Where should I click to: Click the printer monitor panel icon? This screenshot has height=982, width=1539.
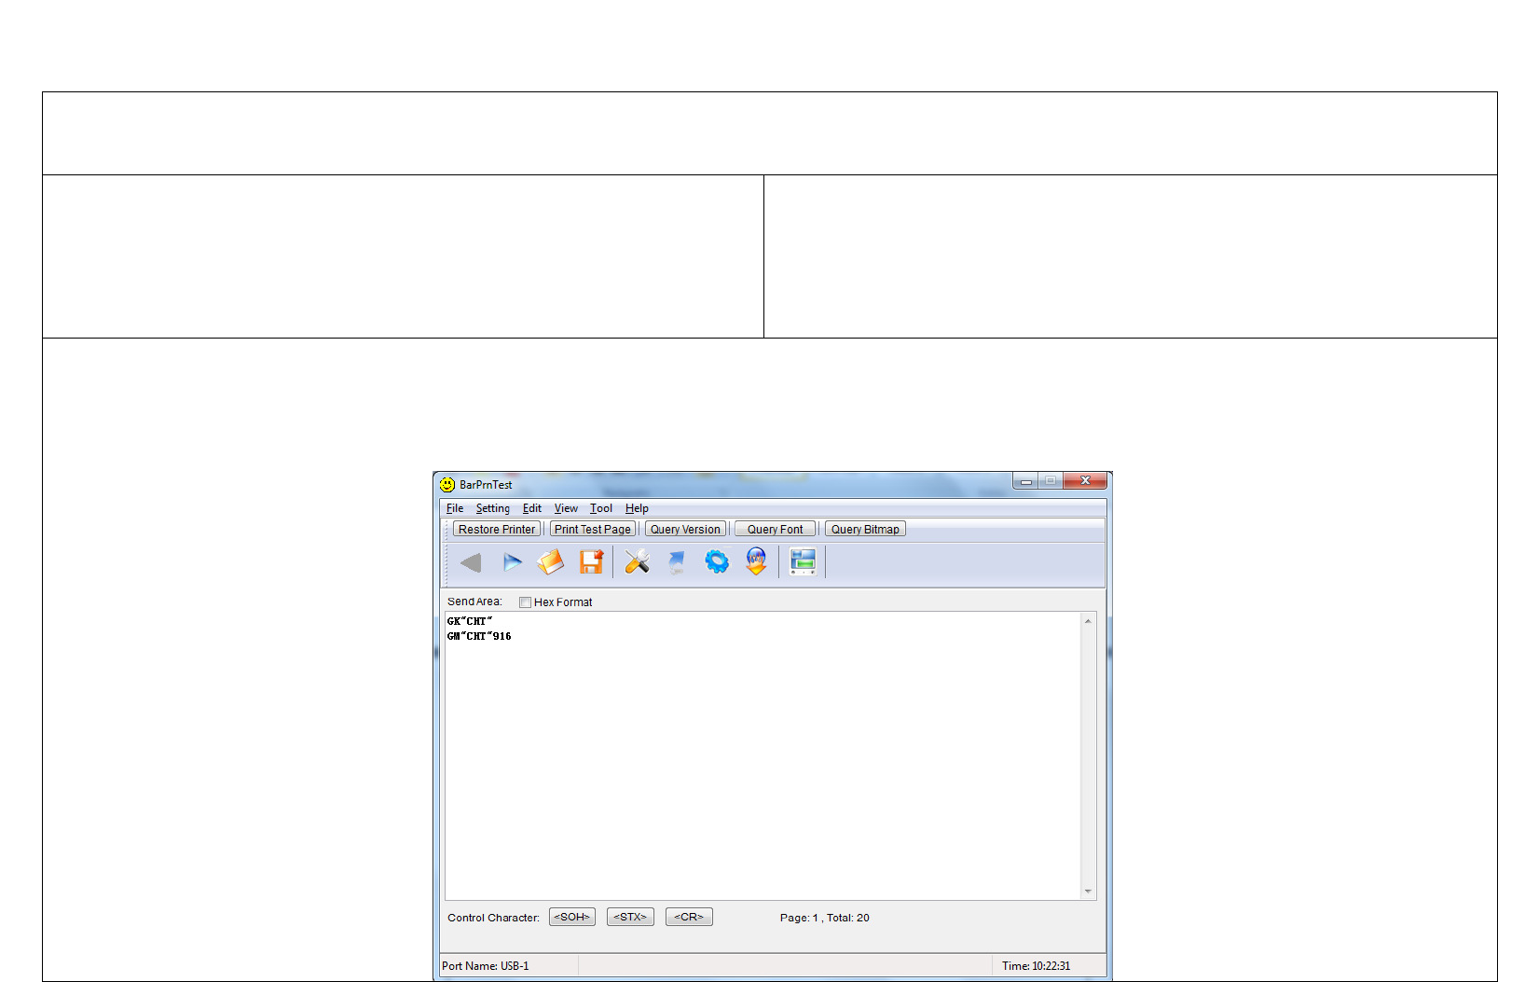point(803,561)
